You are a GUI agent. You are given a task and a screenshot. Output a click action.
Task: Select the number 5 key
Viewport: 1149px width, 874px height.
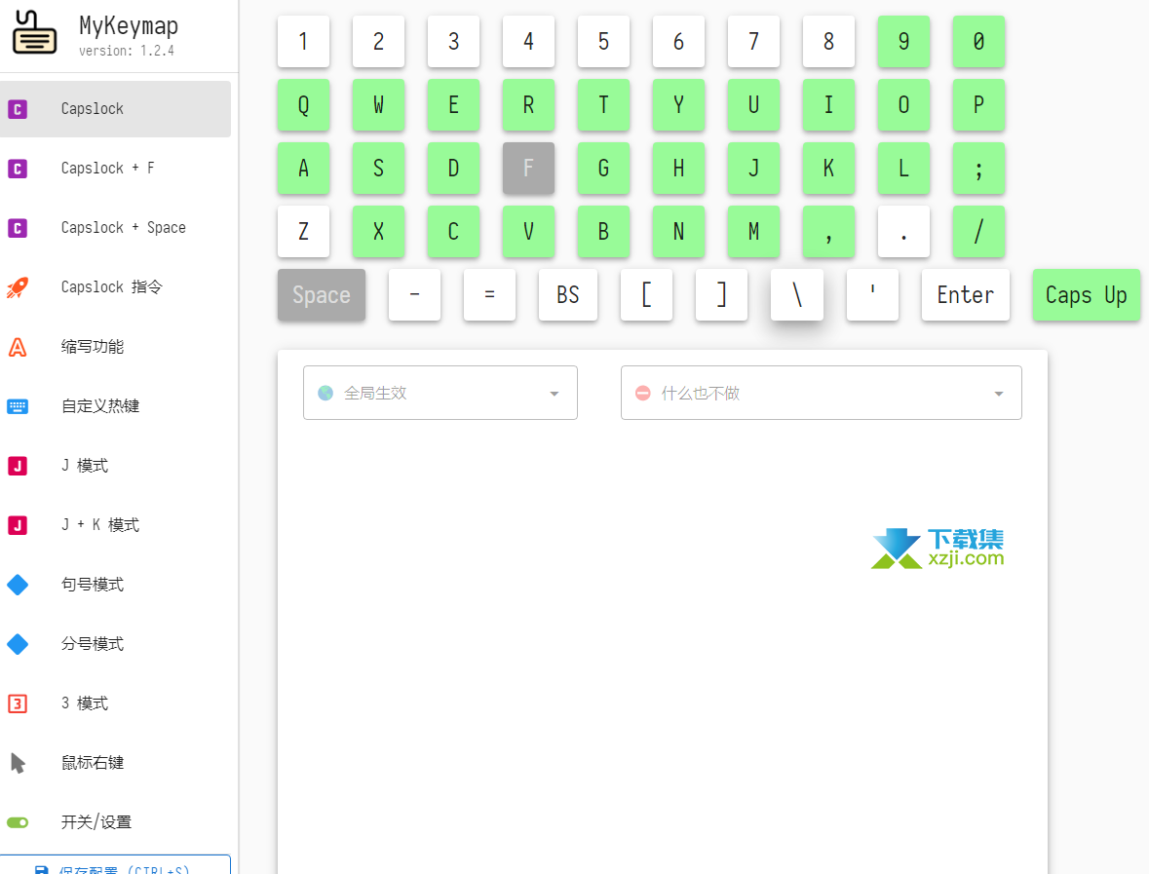coord(604,42)
